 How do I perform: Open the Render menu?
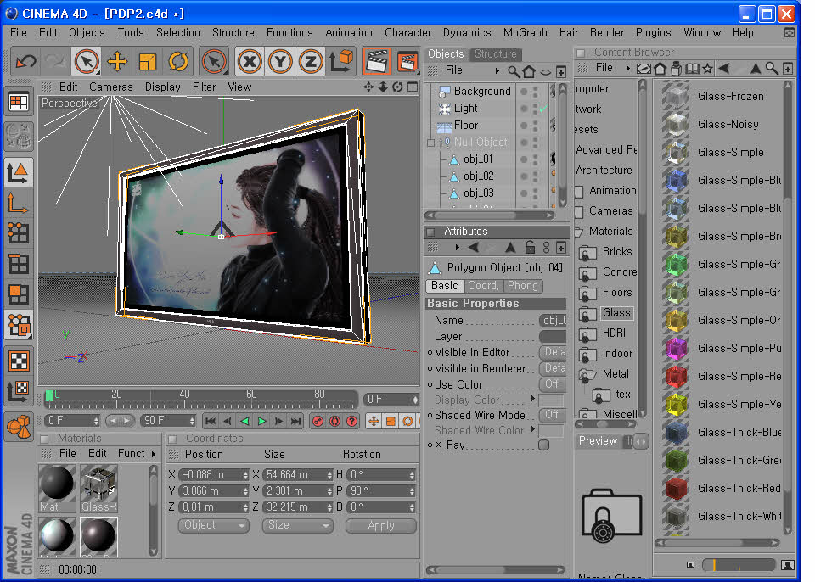click(x=606, y=33)
